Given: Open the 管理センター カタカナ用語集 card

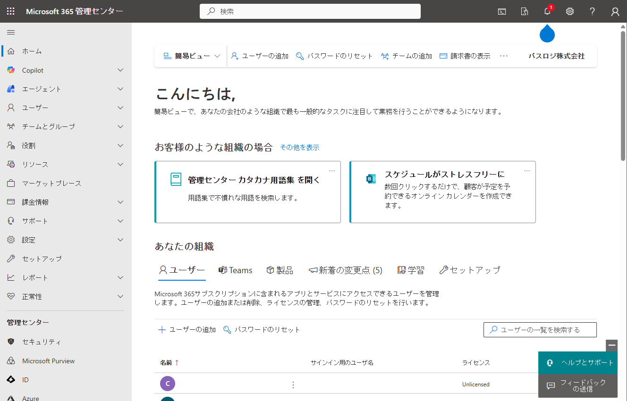Looking at the screenshot, I should click(247, 192).
